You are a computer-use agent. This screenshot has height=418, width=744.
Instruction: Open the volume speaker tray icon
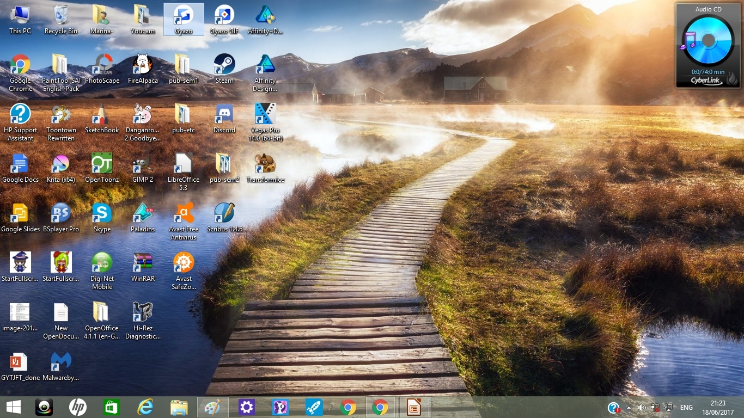(x=642, y=408)
